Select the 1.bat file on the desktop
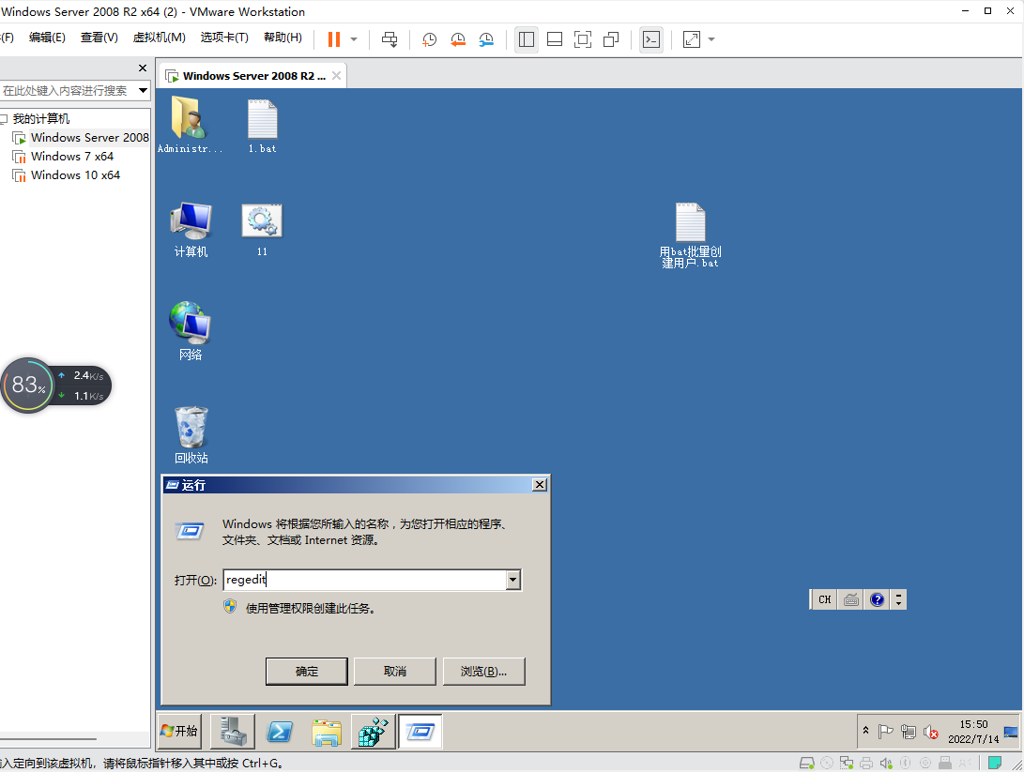Viewport: 1024px width, 772px height. tap(263, 127)
